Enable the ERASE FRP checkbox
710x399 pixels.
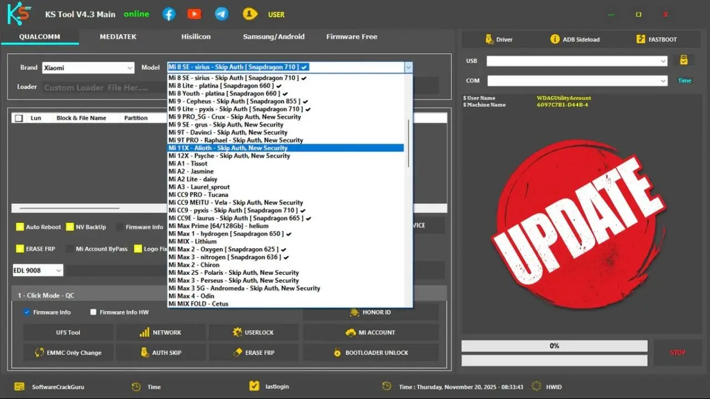[x=20, y=249]
